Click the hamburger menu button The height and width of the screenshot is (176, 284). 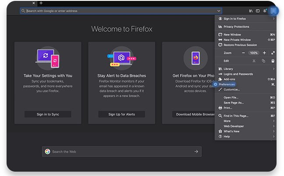point(273,11)
